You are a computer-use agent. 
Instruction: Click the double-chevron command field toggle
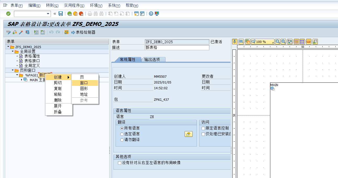tap(55, 14)
